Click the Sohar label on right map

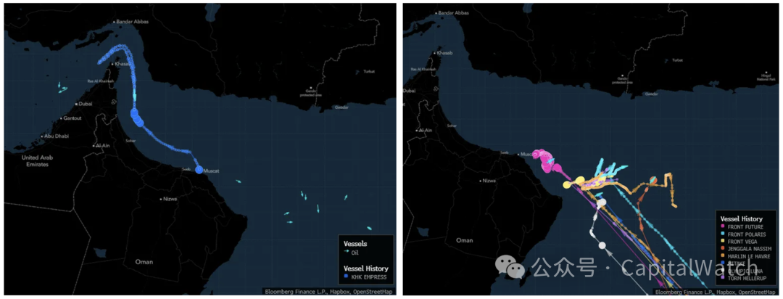[x=452, y=126]
